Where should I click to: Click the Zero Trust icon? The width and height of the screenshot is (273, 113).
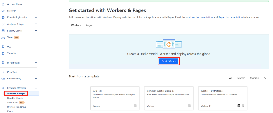pos(3,72)
